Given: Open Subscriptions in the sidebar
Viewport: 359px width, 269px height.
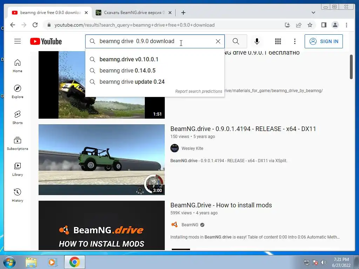Looking at the screenshot, I should [x=18, y=143].
